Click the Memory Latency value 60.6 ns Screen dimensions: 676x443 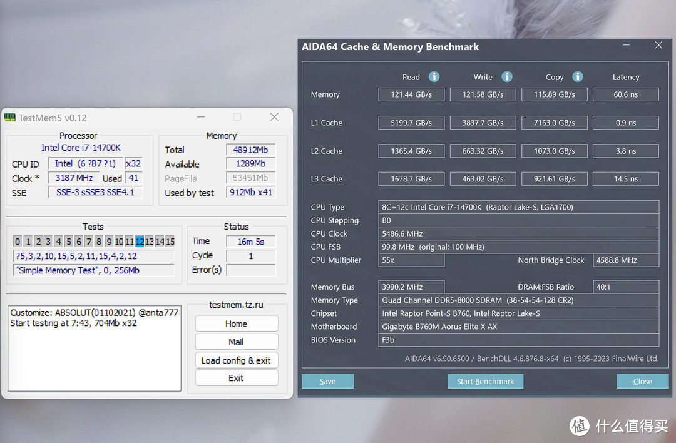click(x=626, y=94)
